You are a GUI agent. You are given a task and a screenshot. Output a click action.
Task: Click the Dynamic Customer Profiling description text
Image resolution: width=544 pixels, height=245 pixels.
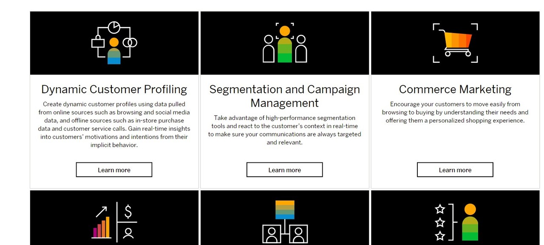[x=114, y=125]
